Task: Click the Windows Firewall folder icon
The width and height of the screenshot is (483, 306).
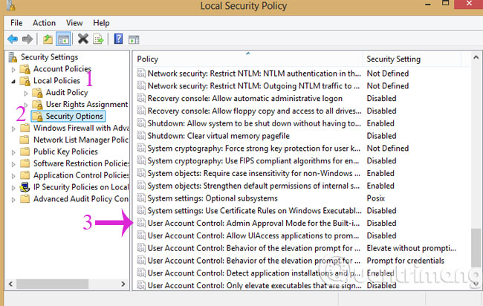Action: click(25, 128)
